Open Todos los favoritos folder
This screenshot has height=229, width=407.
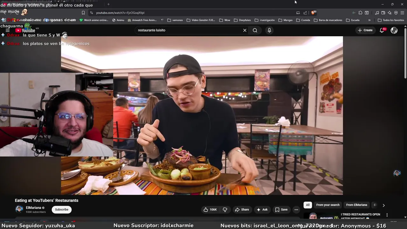pyautogui.click(x=391, y=20)
